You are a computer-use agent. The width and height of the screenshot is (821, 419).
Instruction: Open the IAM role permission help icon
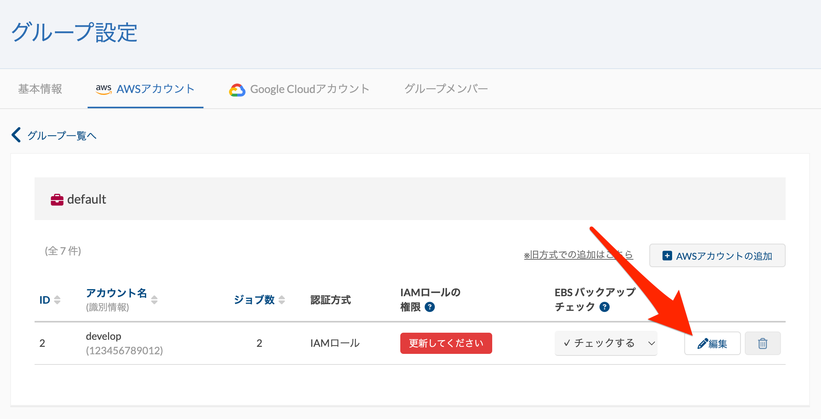click(x=430, y=307)
